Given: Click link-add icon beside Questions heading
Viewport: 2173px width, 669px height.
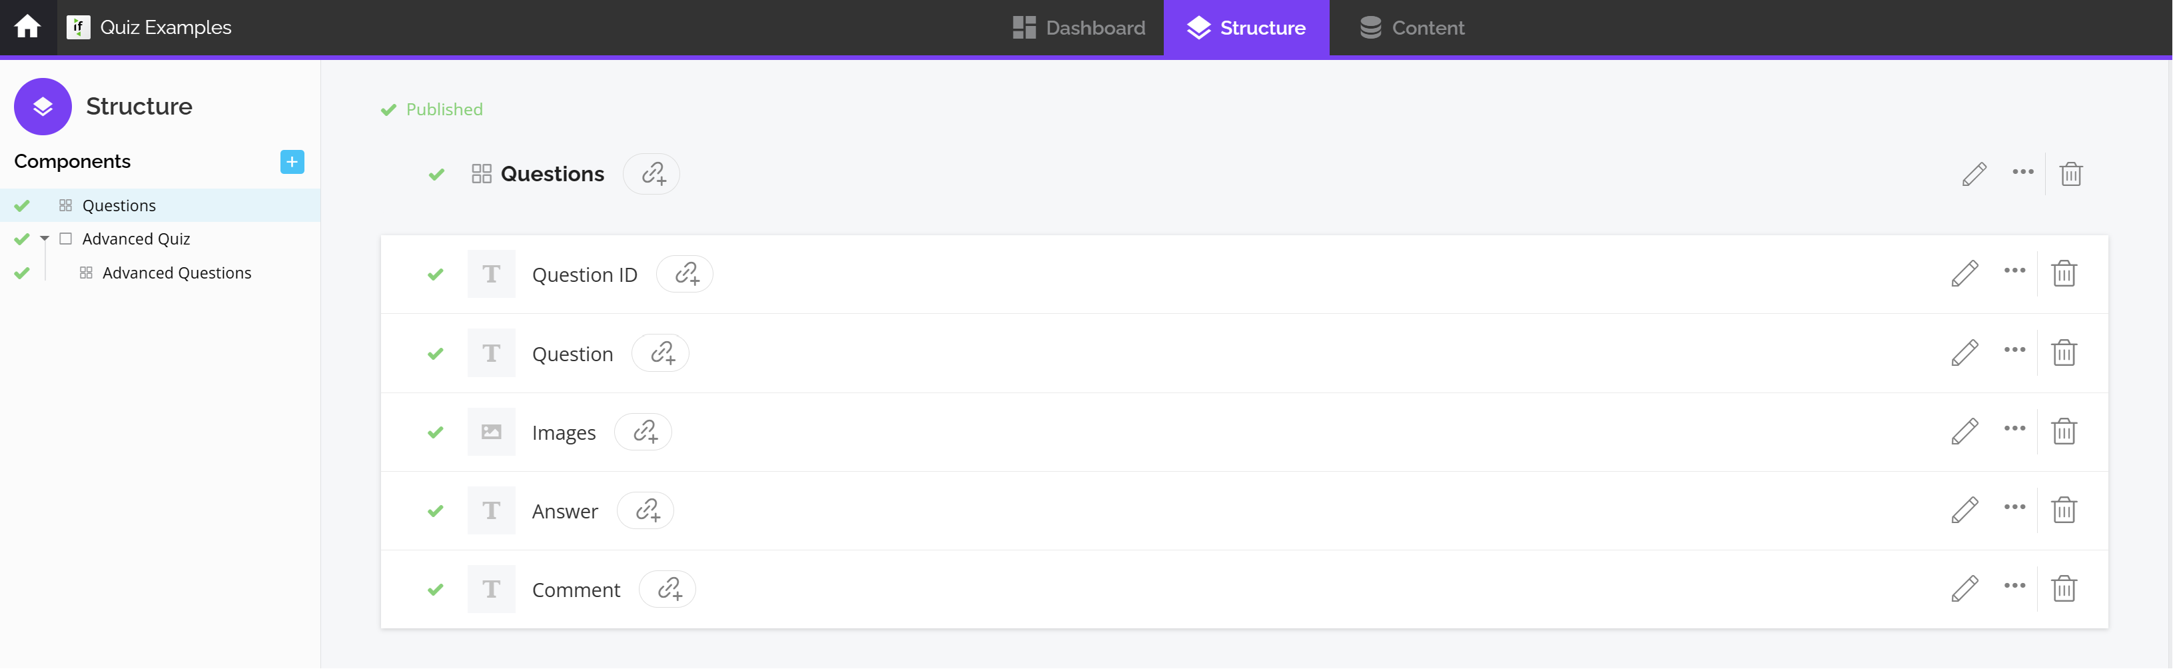Looking at the screenshot, I should pos(652,174).
